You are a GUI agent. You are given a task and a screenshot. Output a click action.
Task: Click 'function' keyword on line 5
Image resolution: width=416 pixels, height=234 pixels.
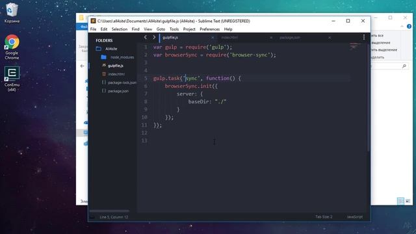click(218, 78)
